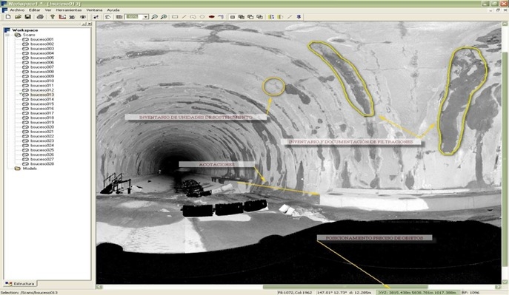509x295 pixels.
Task: Select the circle selection tool
Action: [x=202, y=17]
